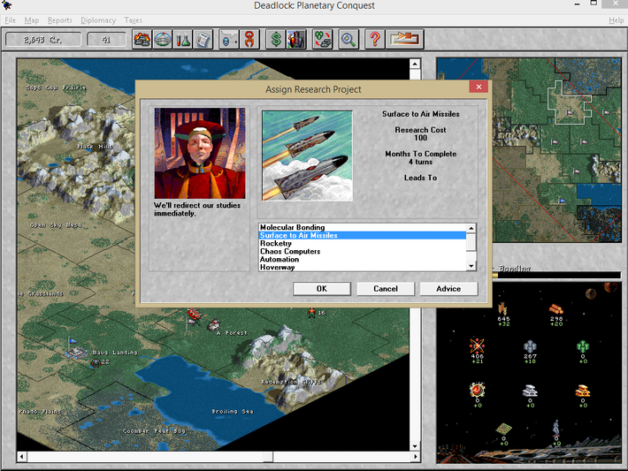Click the wheat food resource icon
Screen dimensions: 628x471
pyautogui.click(x=503, y=309)
